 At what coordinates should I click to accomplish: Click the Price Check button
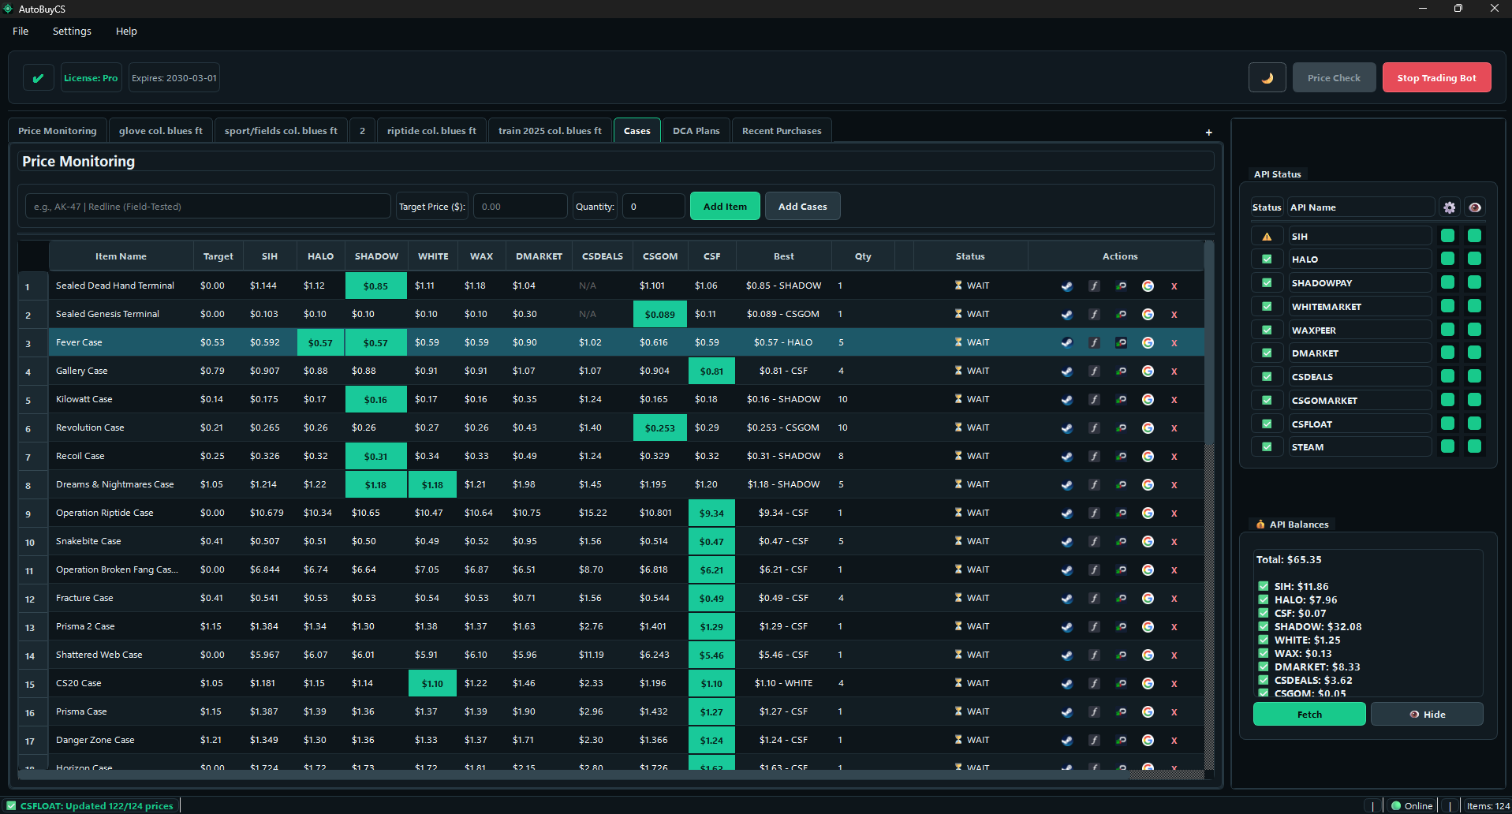1334,77
